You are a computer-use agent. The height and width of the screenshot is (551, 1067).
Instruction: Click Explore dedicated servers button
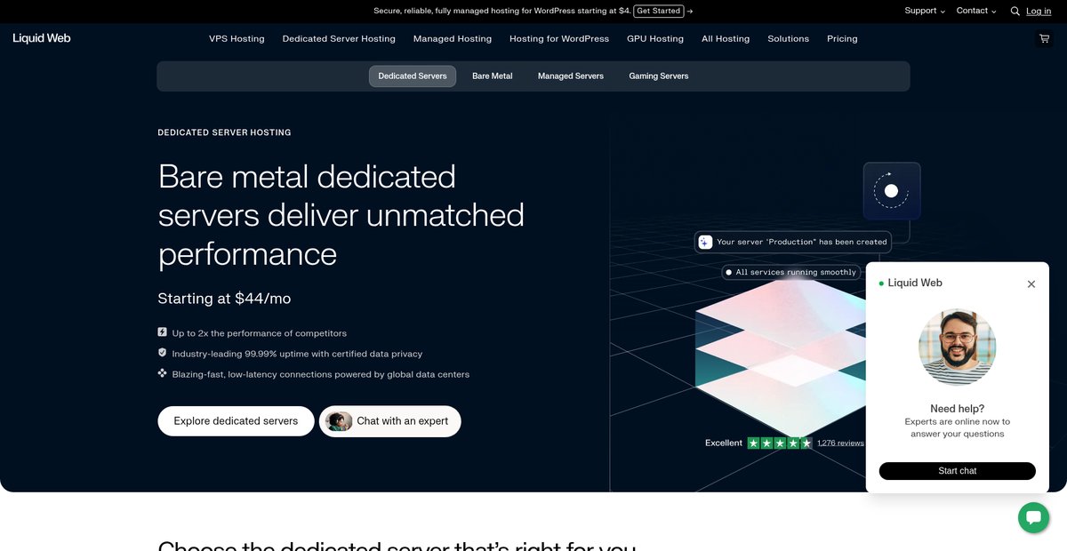click(236, 421)
